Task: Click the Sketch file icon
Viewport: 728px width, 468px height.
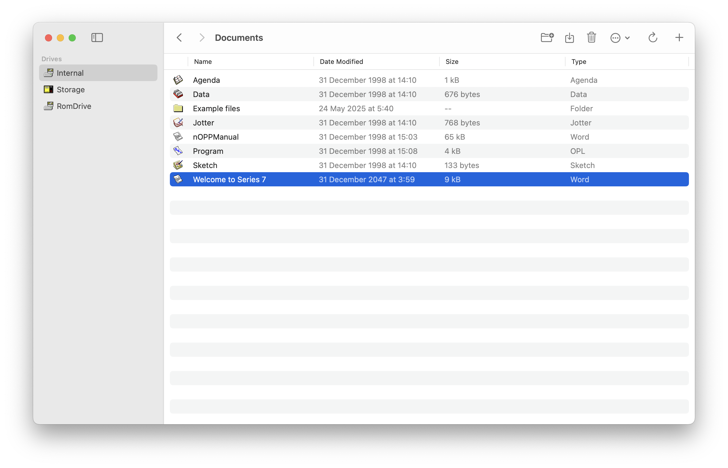Action: pyautogui.click(x=178, y=165)
